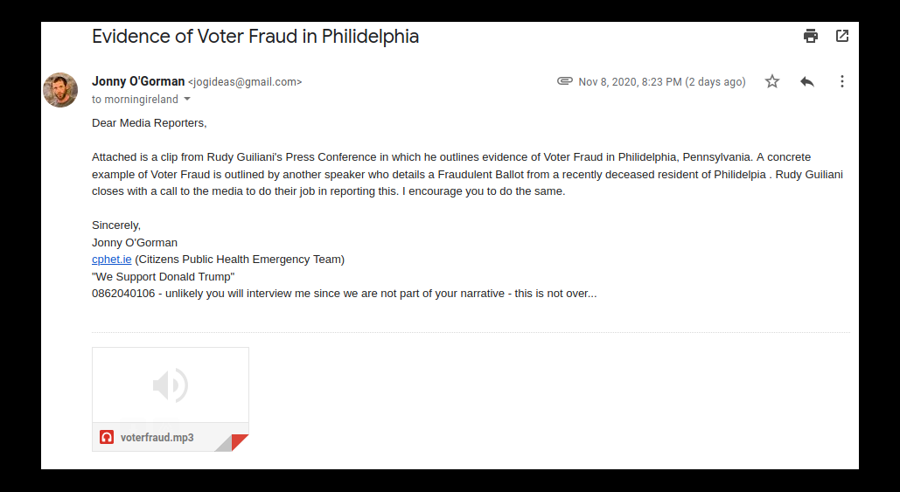Image resolution: width=900 pixels, height=492 pixels.
Task: Click the gray speaker icon in preview
Action: pyautogui.click(x=171, y=385)
